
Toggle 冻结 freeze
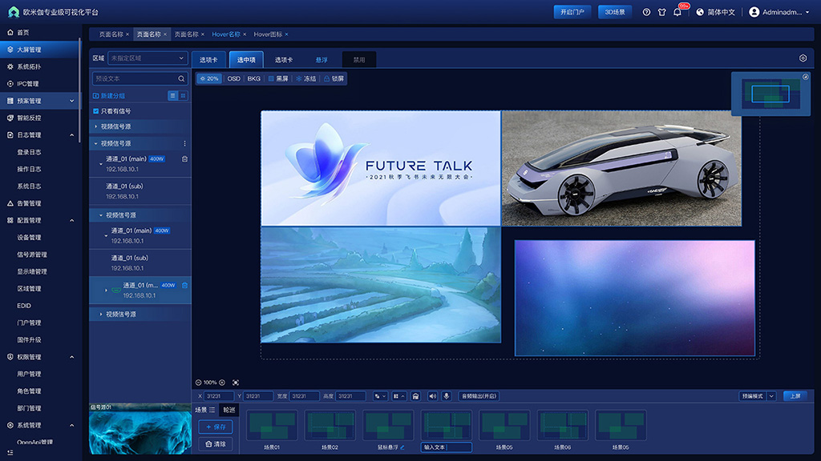coord(305,78)
